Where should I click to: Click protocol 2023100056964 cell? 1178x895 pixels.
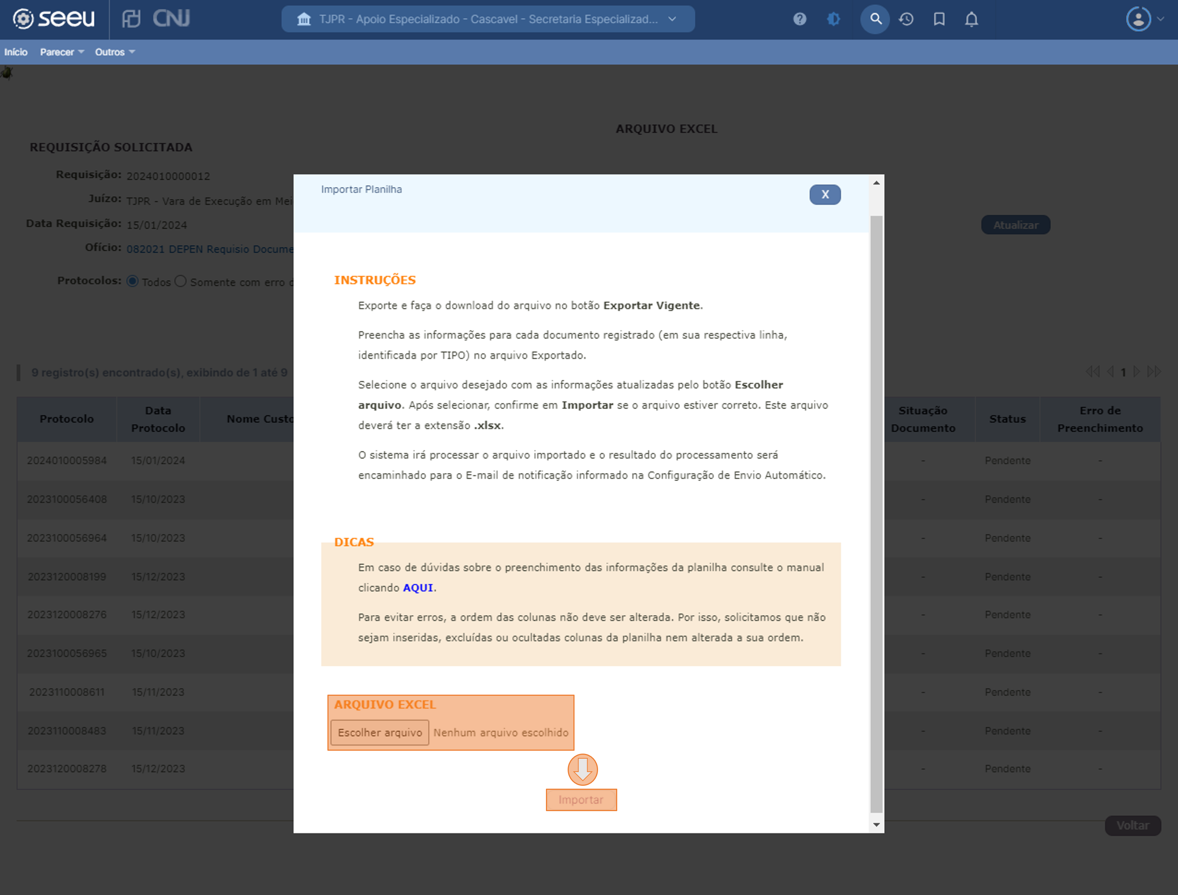[67, 538]
